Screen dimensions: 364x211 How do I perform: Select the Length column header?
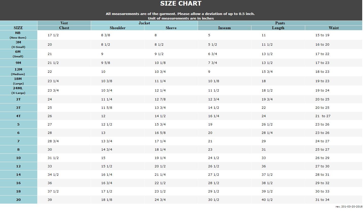[x=278, y=28]
